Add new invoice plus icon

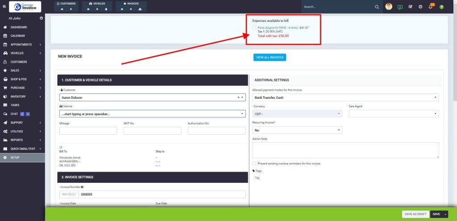tap(131, 9)
